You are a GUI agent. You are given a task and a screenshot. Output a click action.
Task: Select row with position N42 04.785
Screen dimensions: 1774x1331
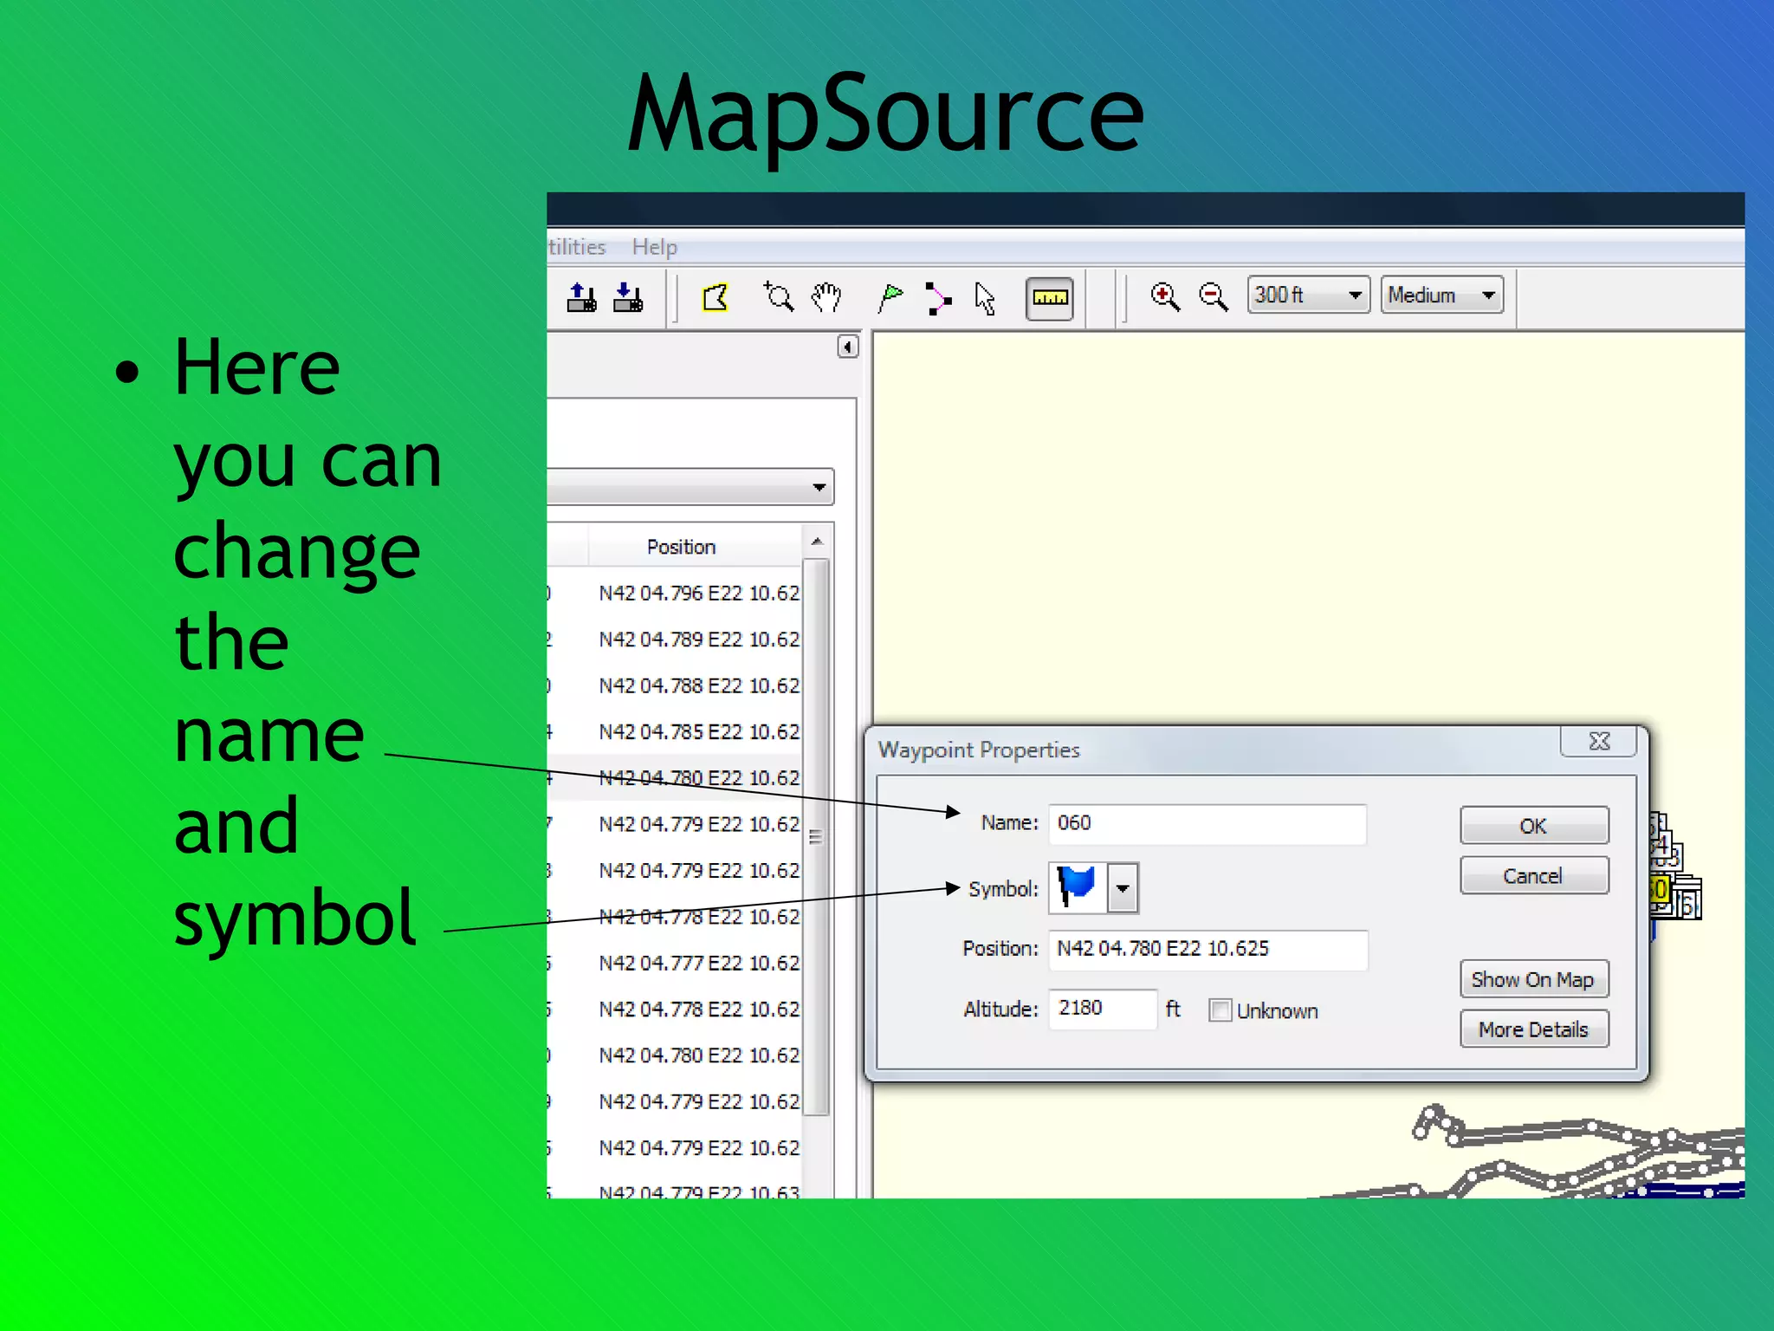coord(676,731)
